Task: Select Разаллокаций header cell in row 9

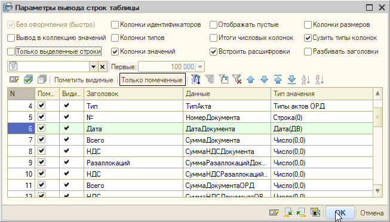Action: click(x=133, y=163)
